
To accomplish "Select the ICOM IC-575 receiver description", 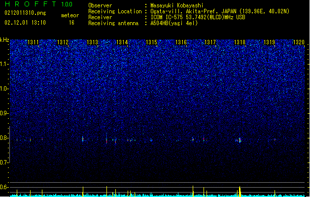I will point(198,17).
